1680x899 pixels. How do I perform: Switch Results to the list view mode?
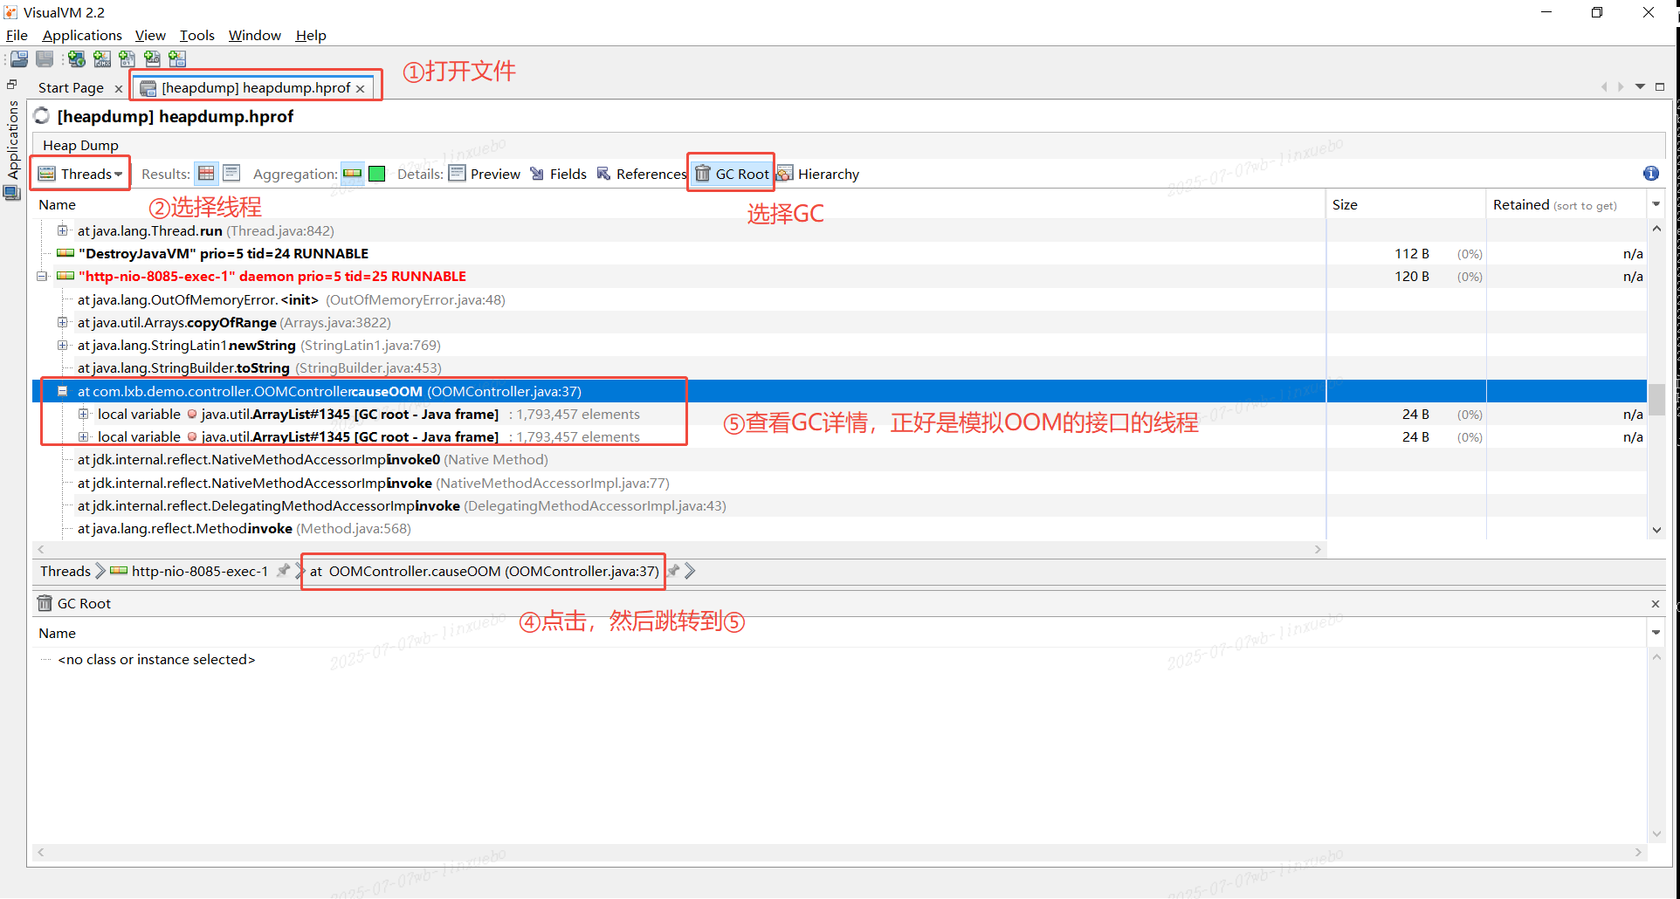231,173
